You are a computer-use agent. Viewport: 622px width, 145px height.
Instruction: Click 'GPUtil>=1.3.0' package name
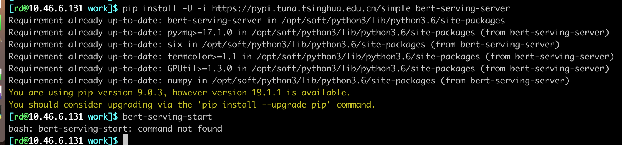point(200,69)
